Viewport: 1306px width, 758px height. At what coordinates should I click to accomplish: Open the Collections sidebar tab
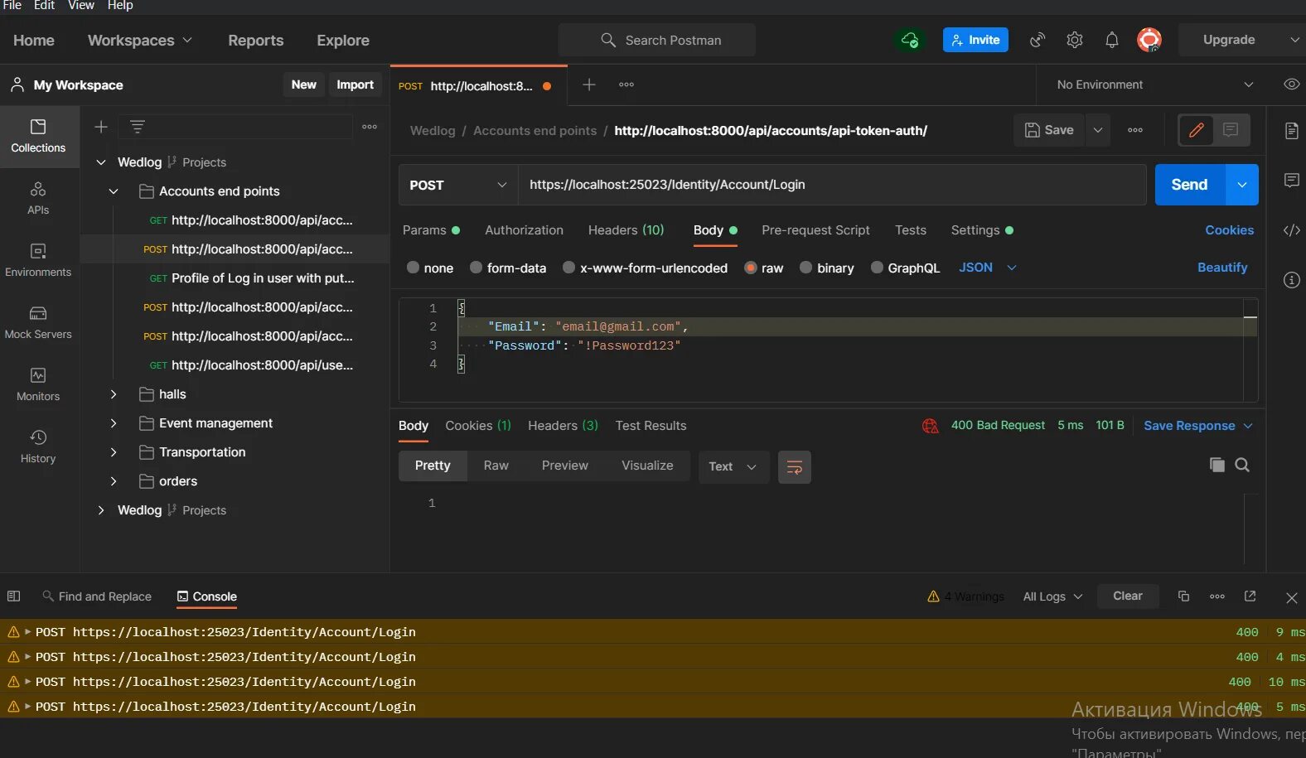point(38,136)
